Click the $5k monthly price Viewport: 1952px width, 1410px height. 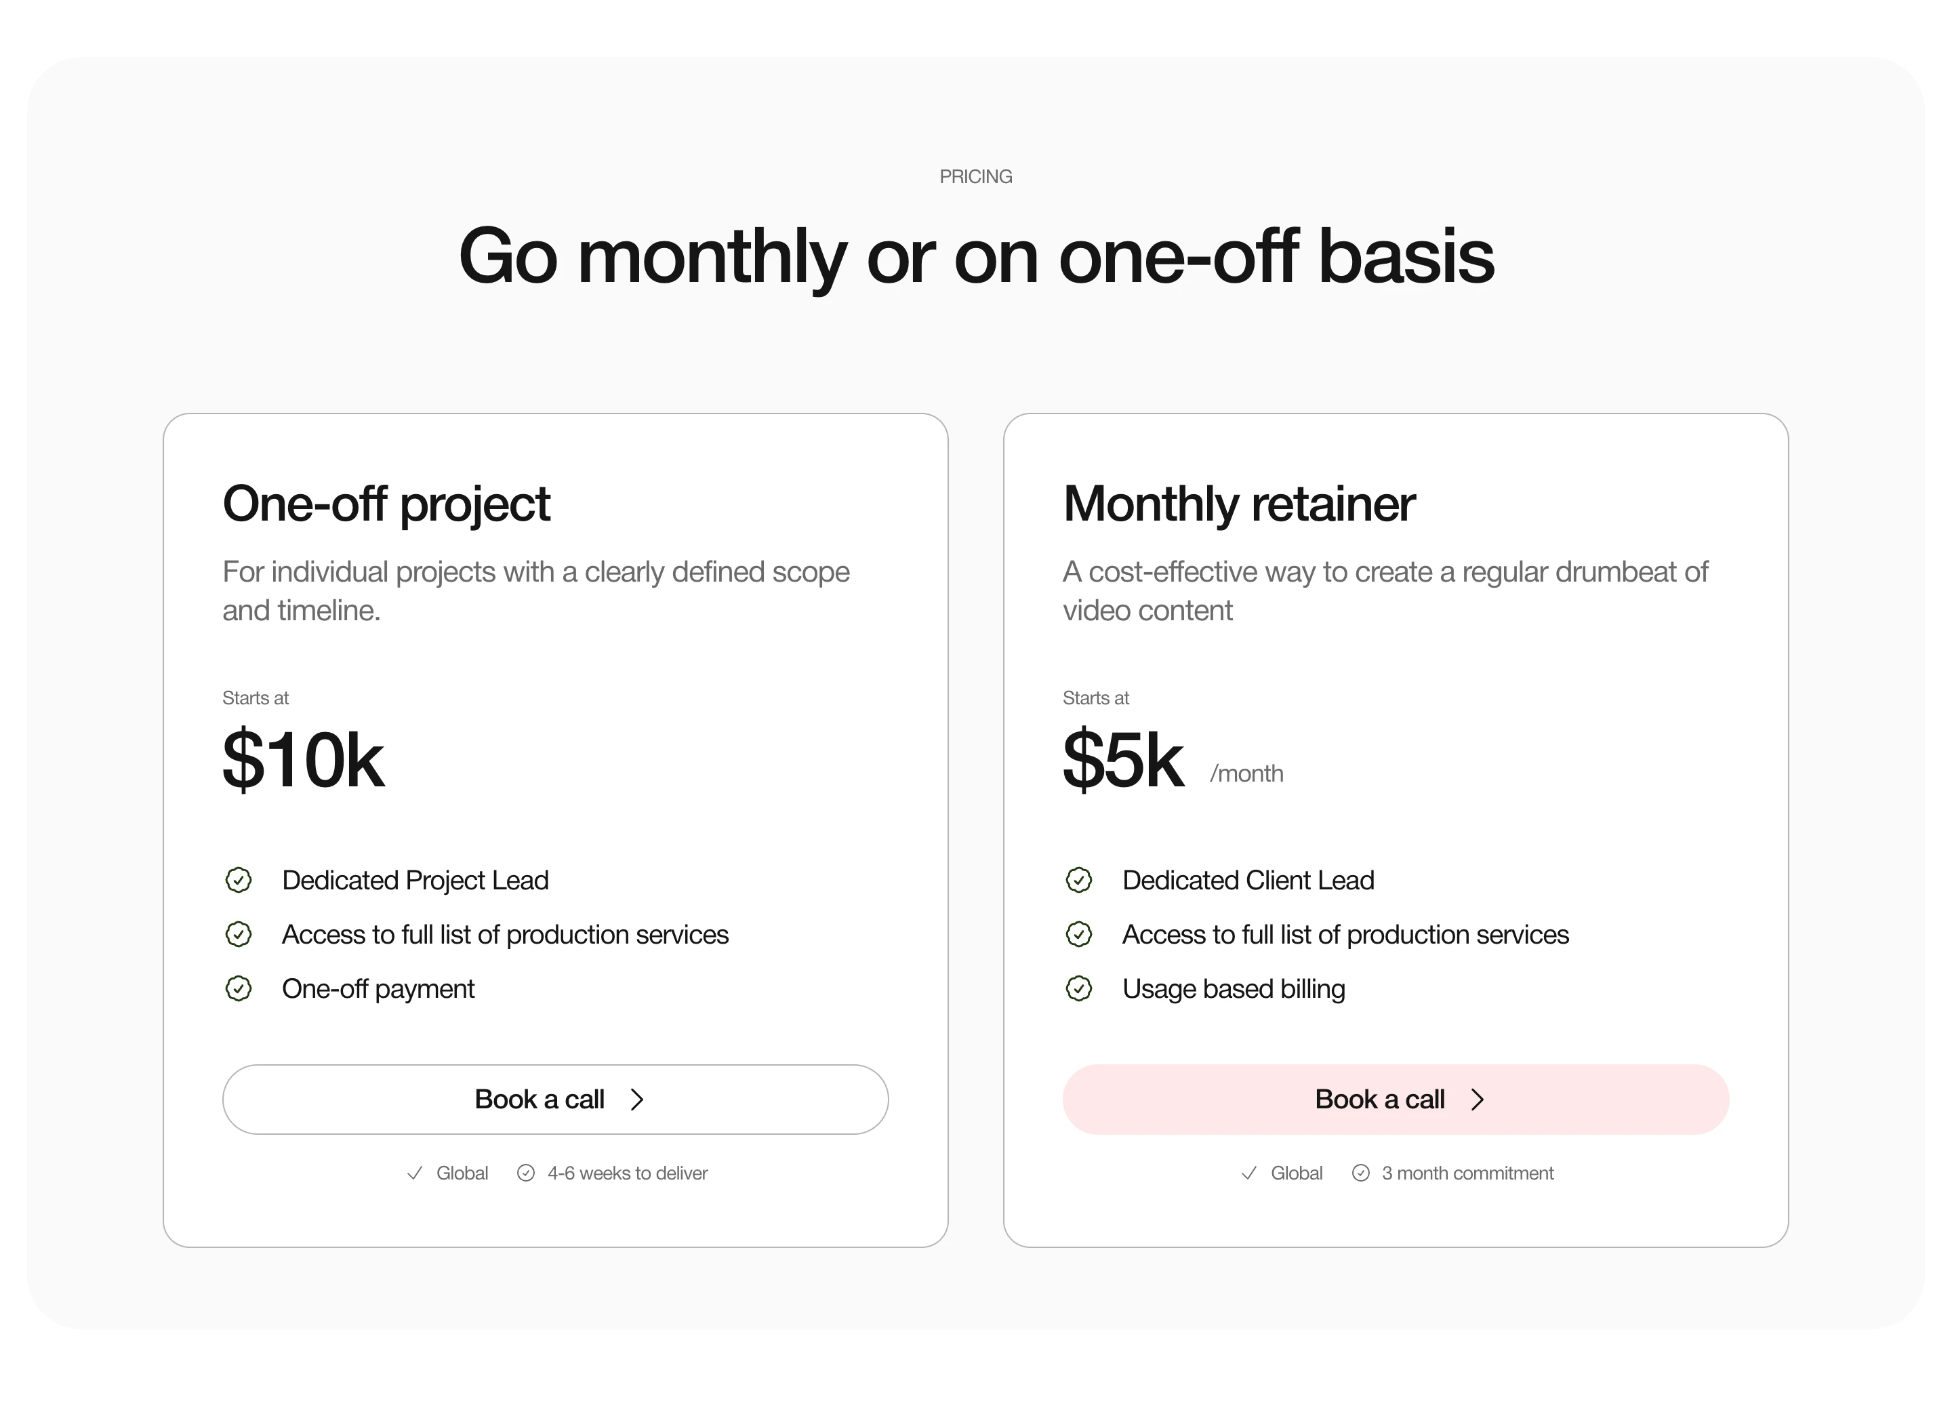click(x=1123, y=759)
